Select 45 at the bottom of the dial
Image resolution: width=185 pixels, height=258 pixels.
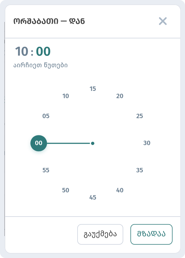[93, 197]
